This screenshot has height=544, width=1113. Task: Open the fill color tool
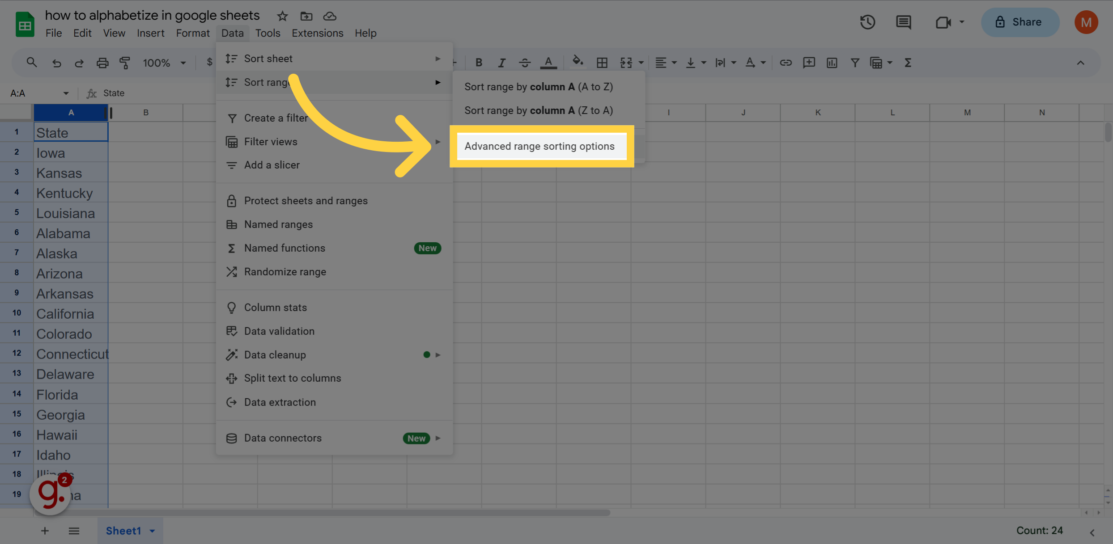[x=578, y=63]
